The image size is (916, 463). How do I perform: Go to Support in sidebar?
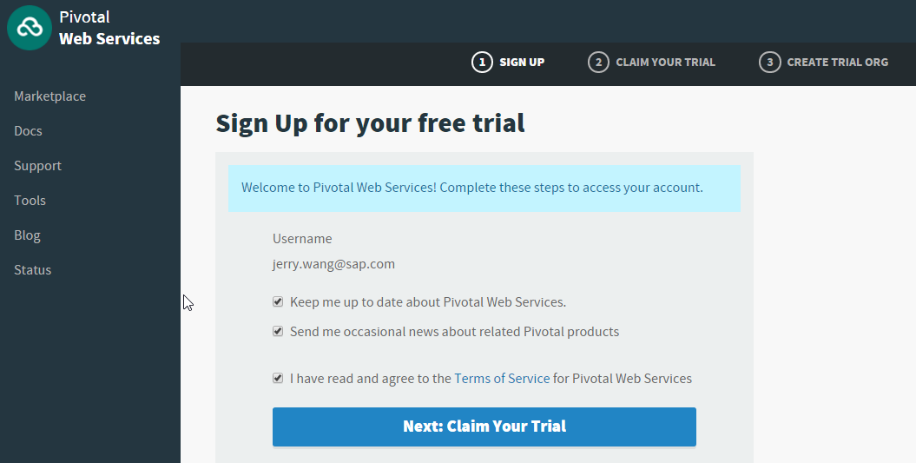[37, 165]
